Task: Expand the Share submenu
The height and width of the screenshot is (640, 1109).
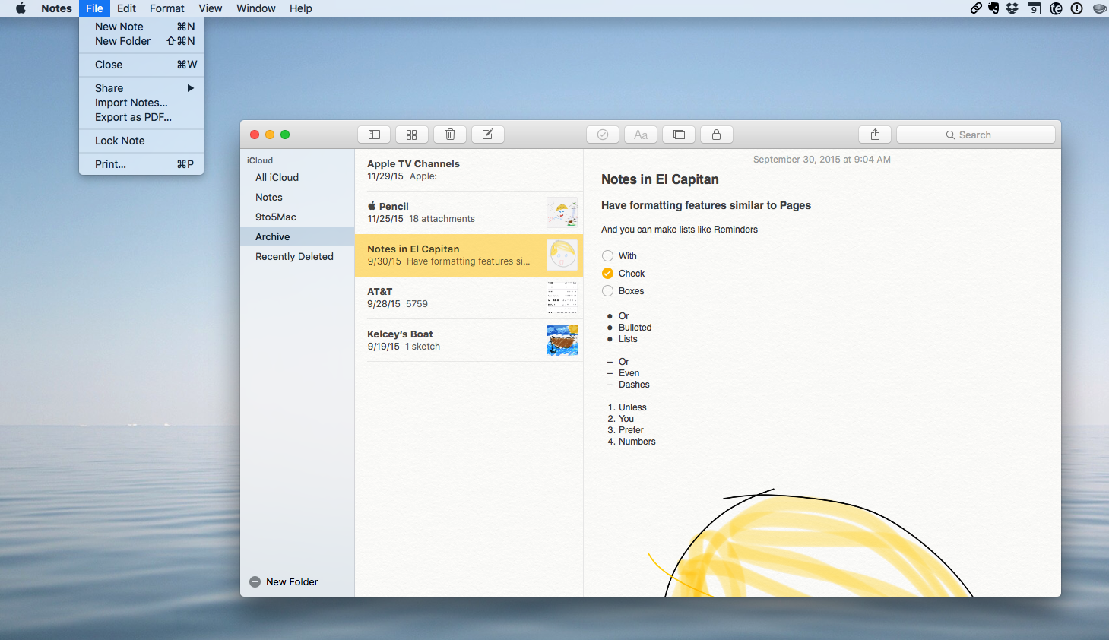Action: 109,87
